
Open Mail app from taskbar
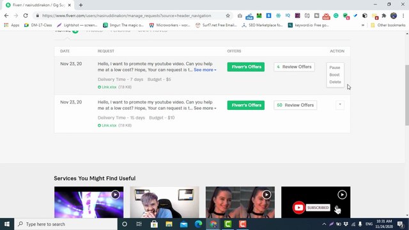[183, 224]
